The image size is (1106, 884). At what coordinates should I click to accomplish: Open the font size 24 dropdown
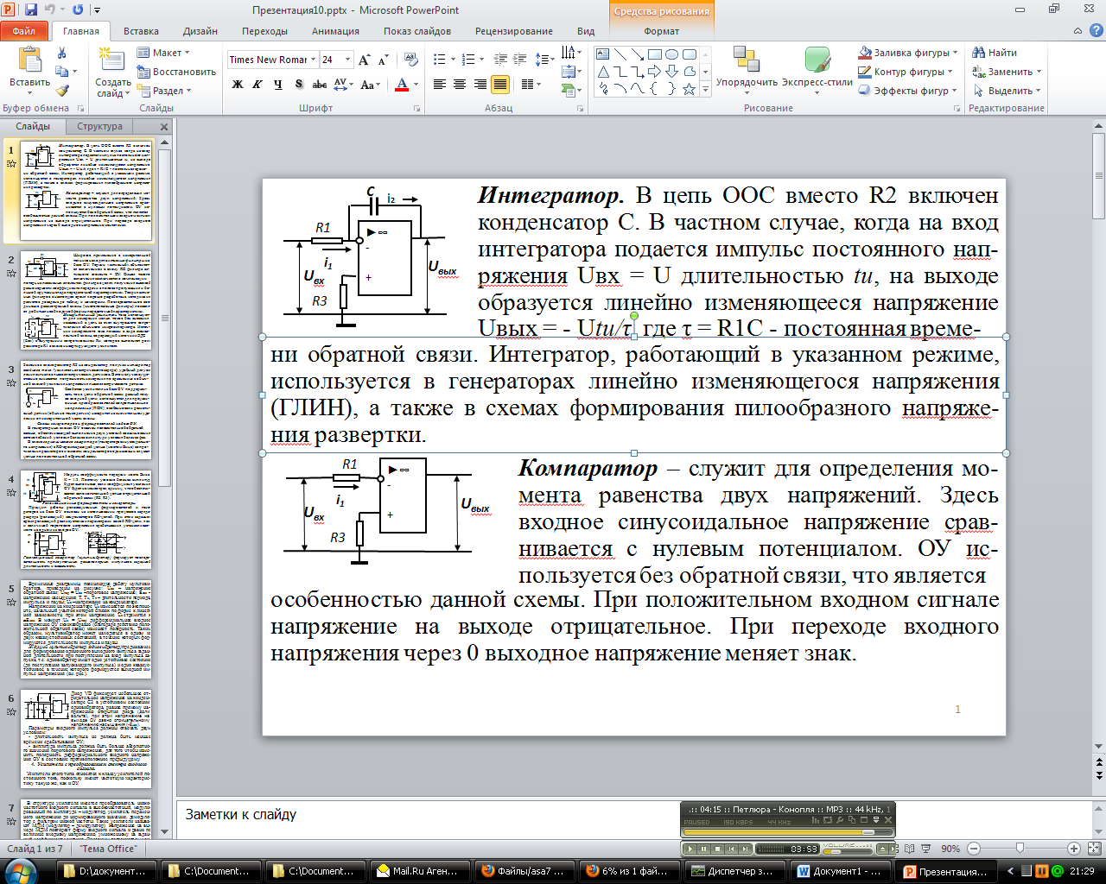click(348, 60)
